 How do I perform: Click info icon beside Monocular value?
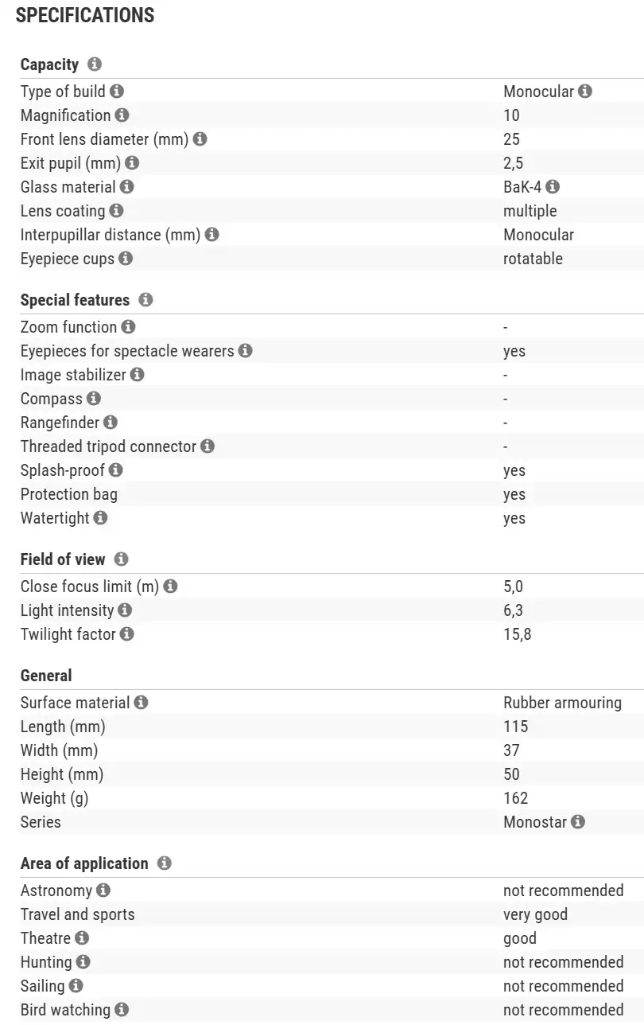(x=585, y=92)
